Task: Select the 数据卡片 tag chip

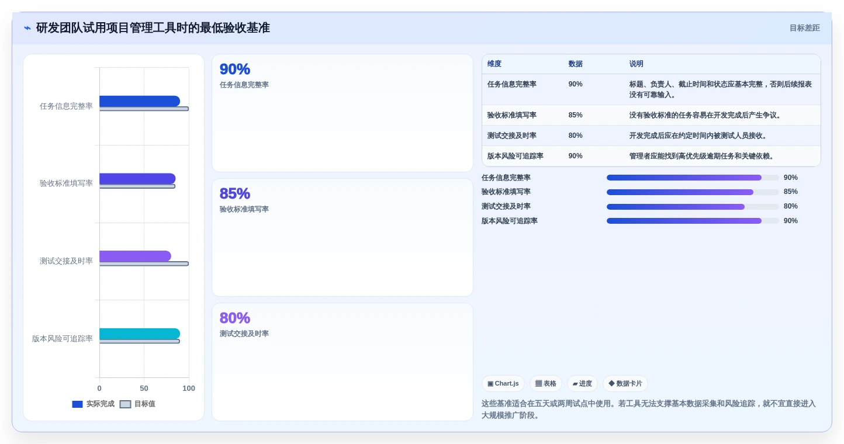Action: [x=625, y=384]
